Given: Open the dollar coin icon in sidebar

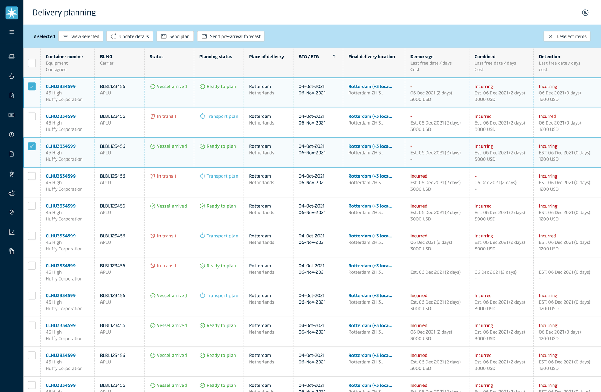Looking at the screenshot, I should (12, 134).
